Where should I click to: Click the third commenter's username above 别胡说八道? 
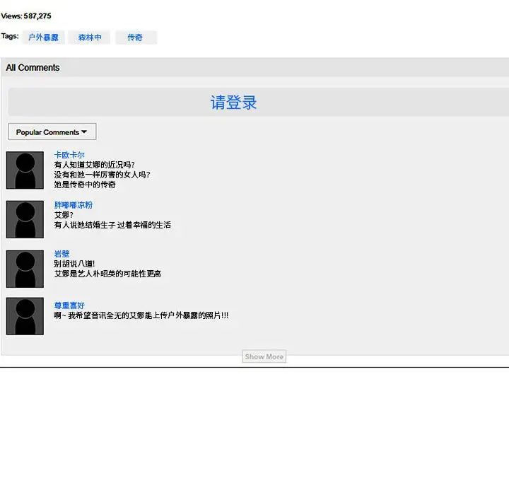62,254
